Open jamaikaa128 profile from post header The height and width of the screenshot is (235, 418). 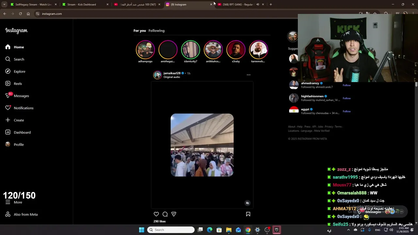(x=172, y=73)
